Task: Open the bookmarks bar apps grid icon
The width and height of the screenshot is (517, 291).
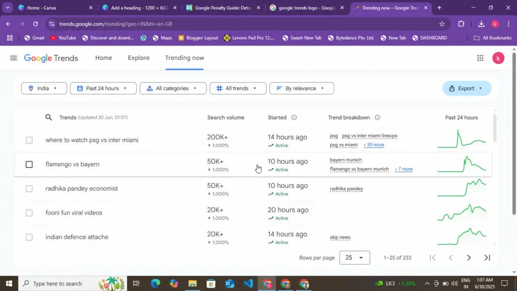Action: pyautogui.click(x=10, y=38)
